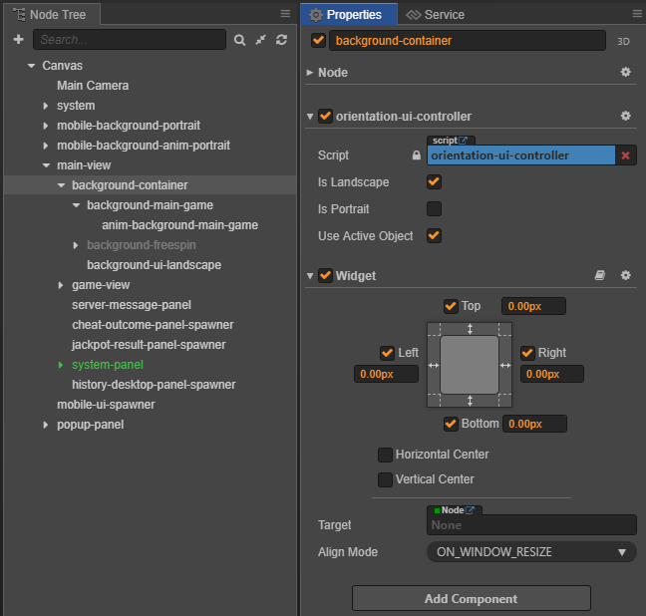Screen dimensions: 646x616
Task: Uncheck Is Landscape
Action: pos(434,181)
